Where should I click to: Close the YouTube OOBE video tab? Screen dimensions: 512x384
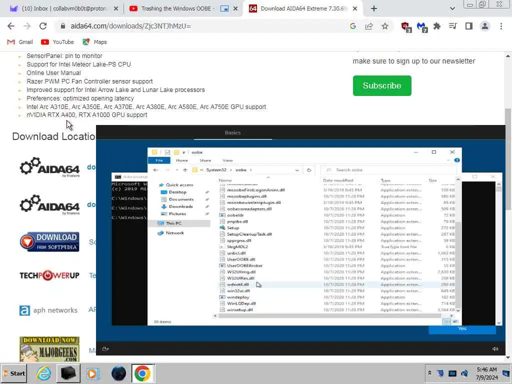click(235, 9)
